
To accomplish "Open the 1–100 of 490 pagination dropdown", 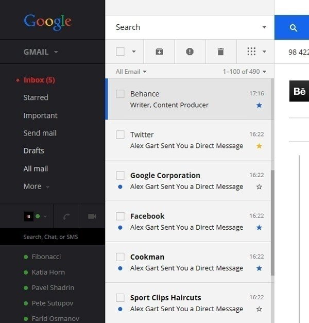I will [x=245, y=72].
